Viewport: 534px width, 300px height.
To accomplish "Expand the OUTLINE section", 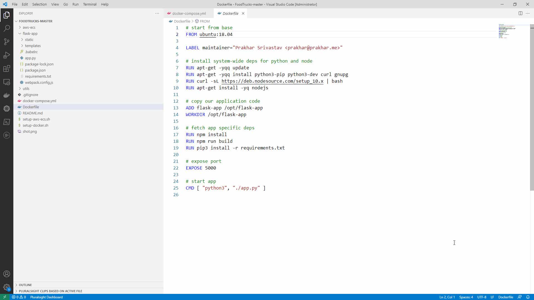I will tap(26, 285).
